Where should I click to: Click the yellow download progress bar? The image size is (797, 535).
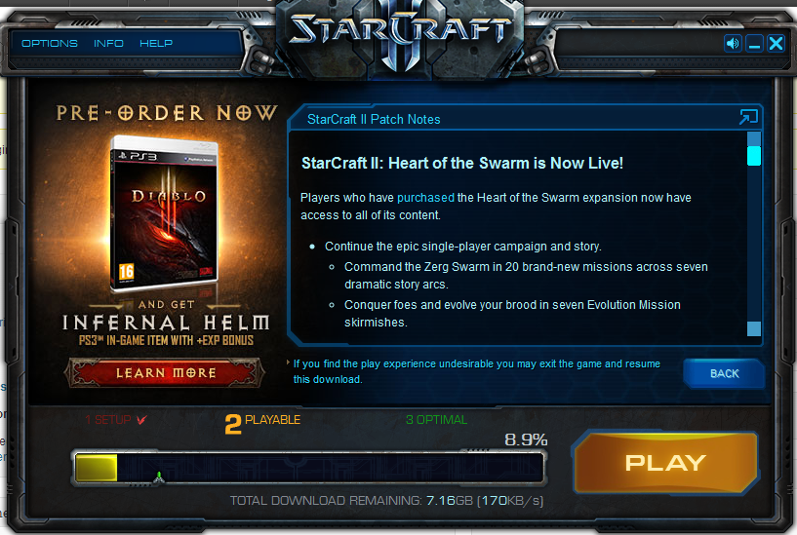pyautogui.click(x=97, y=468)
